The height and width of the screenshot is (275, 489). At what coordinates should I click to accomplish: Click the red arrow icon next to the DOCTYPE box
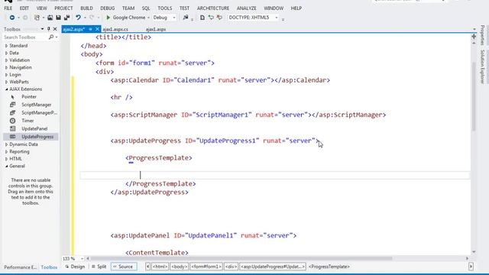pos(219,18)
